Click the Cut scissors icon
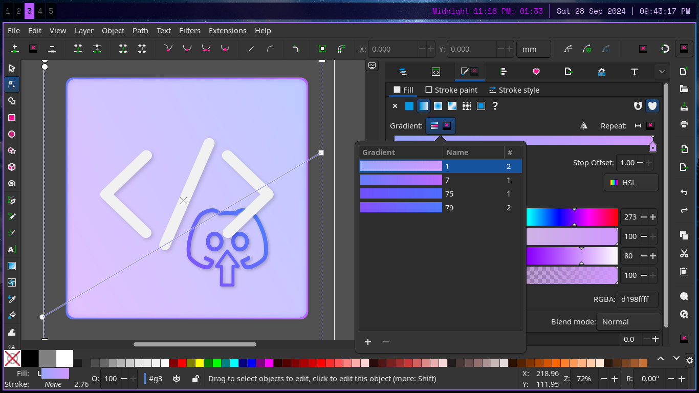This screenshot has height=393, width=699. (x=684, y=253)
